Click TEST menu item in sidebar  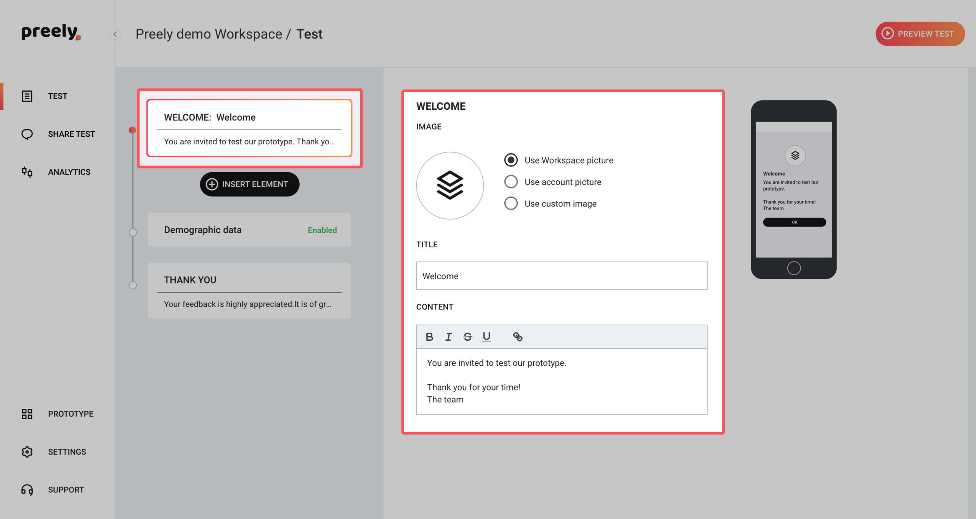(58, 96)
